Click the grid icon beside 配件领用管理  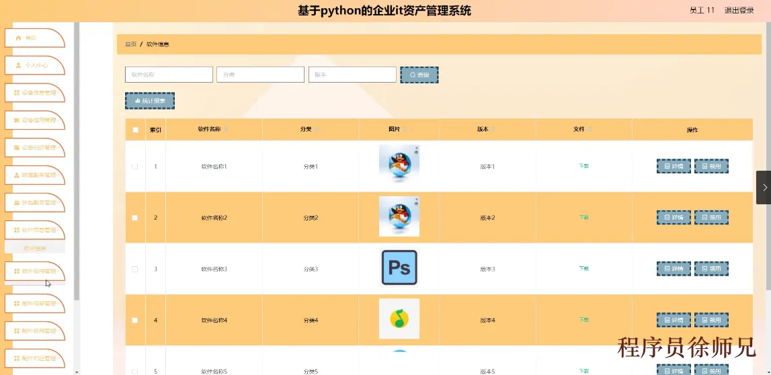pyautogui.click(x=17, y=331)
